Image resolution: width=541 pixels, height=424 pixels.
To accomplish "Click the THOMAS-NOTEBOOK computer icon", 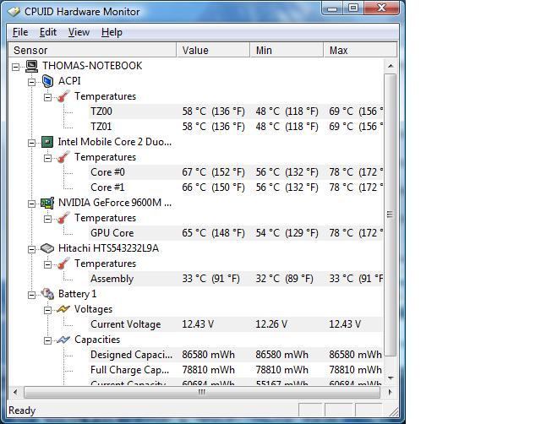I will tap(32, 66).
